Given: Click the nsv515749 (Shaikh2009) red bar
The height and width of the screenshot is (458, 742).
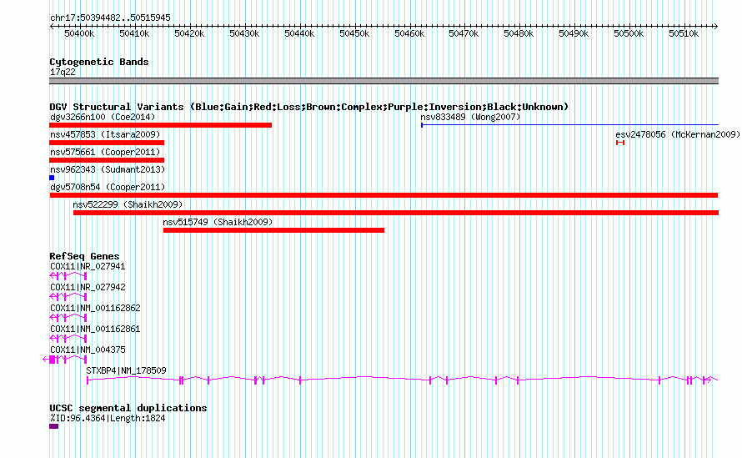Looking at the screenshot, I should [x=273, y=230].
